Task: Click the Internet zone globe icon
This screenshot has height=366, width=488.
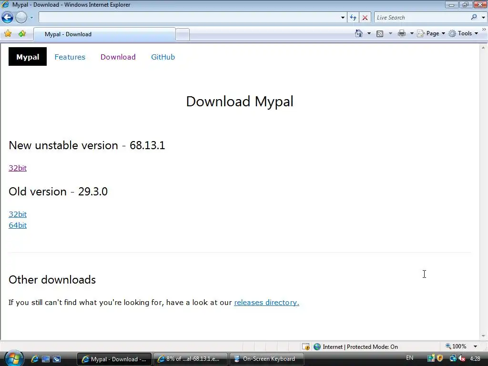Action: click(x=317, y=347)
